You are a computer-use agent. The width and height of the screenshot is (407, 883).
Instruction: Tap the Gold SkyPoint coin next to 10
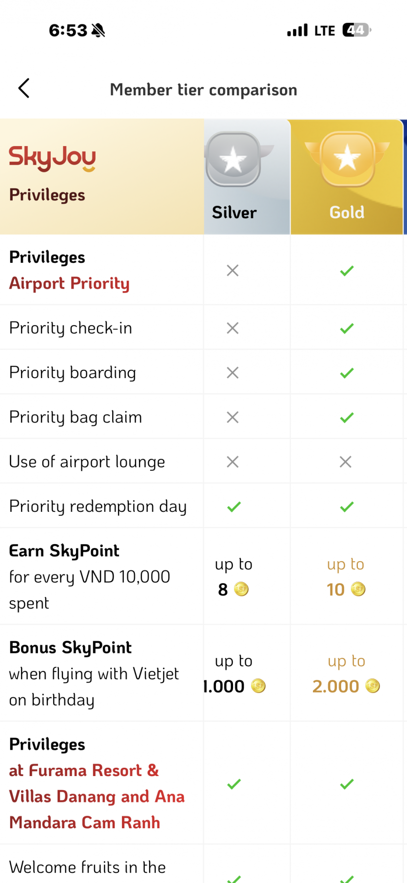[x=358, y=589]
